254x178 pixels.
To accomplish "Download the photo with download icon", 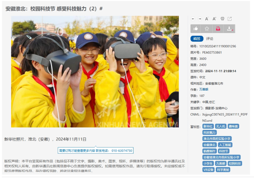I will (229, 29).
